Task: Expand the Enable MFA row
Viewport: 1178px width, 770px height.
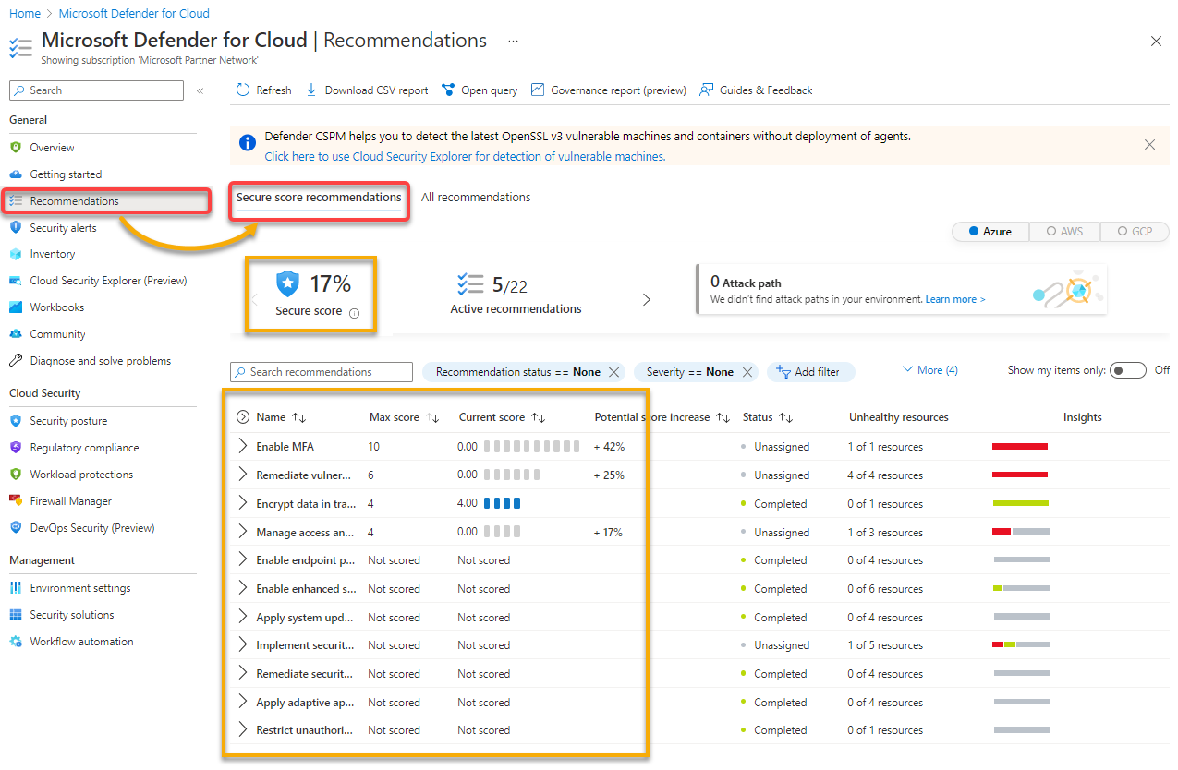Action: click(243, 447)
